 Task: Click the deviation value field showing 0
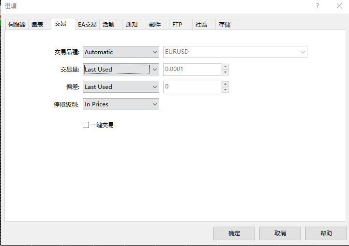pyautogui.click(x=192, y=87)
